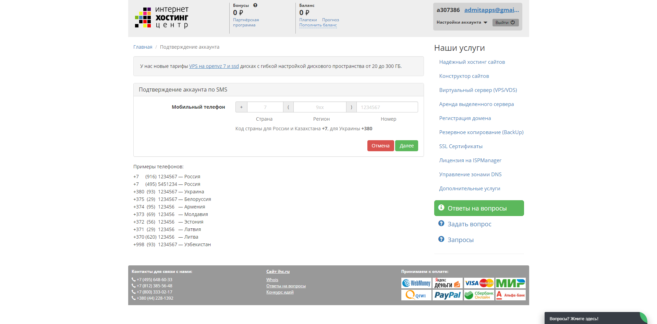Open Управление зонами DNS service
This screenshot has width=657, height=324.
[470, 175]
